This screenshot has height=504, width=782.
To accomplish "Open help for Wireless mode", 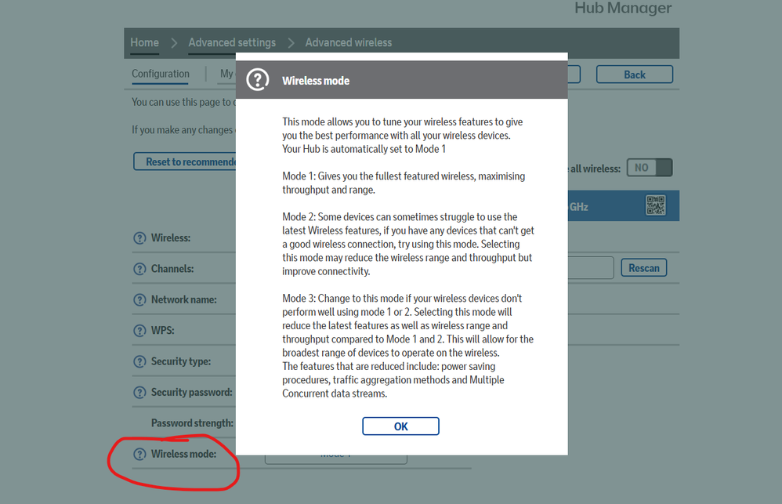I will pos(139,454).
